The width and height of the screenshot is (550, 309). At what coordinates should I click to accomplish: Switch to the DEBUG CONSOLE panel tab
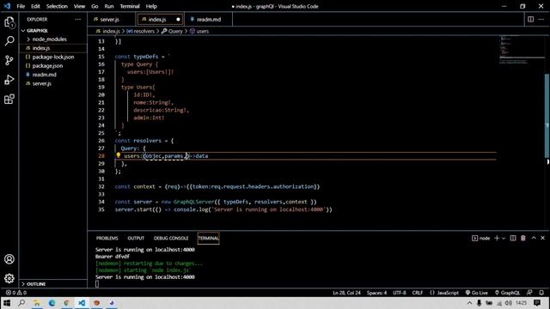point(171,238)
